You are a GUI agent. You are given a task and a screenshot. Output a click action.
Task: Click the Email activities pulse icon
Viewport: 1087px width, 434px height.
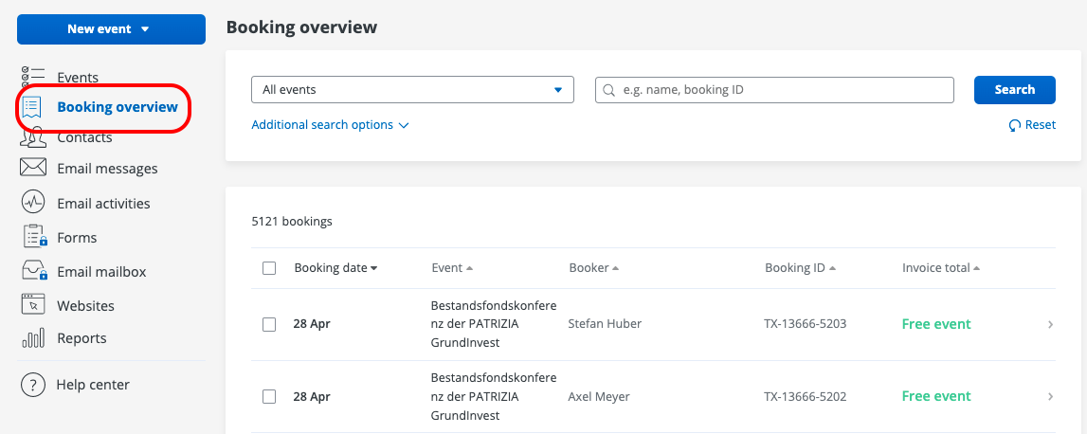pyautogui.click(x=33, y=203)
